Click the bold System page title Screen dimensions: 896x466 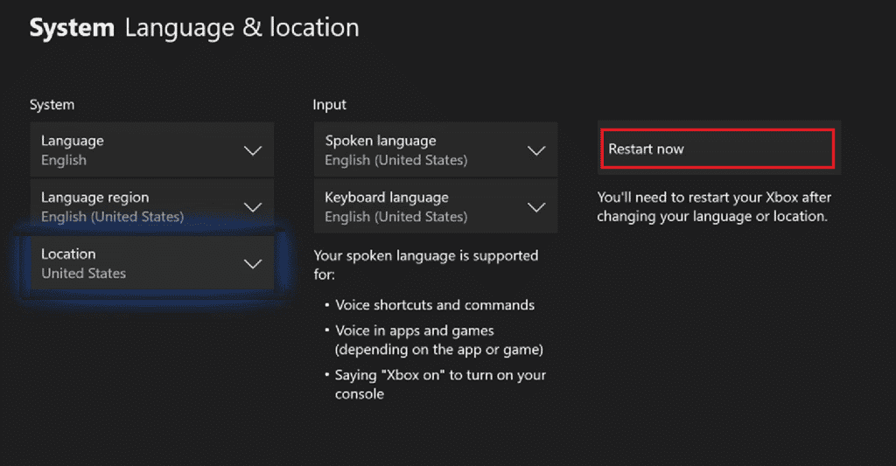point(72,28)
